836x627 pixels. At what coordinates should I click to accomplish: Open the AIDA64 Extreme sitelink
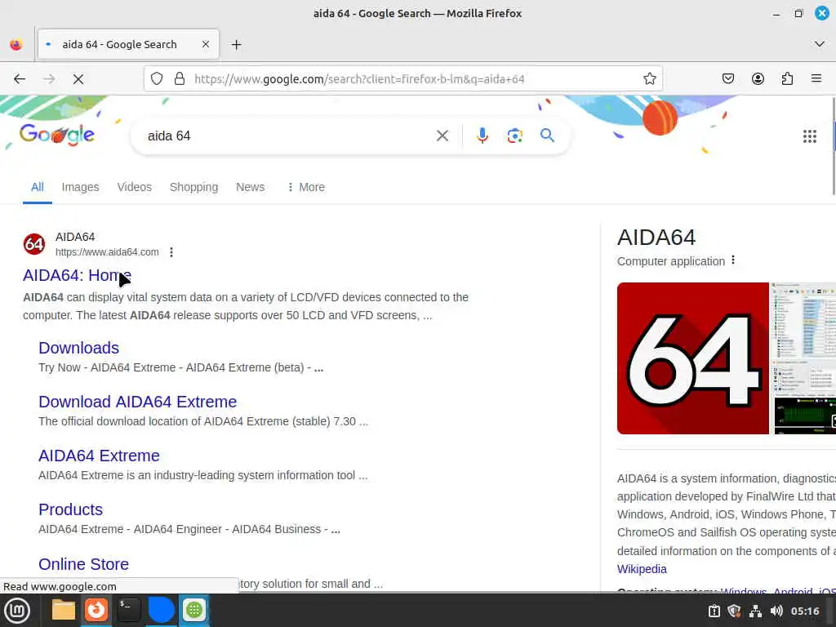point(99,456)
